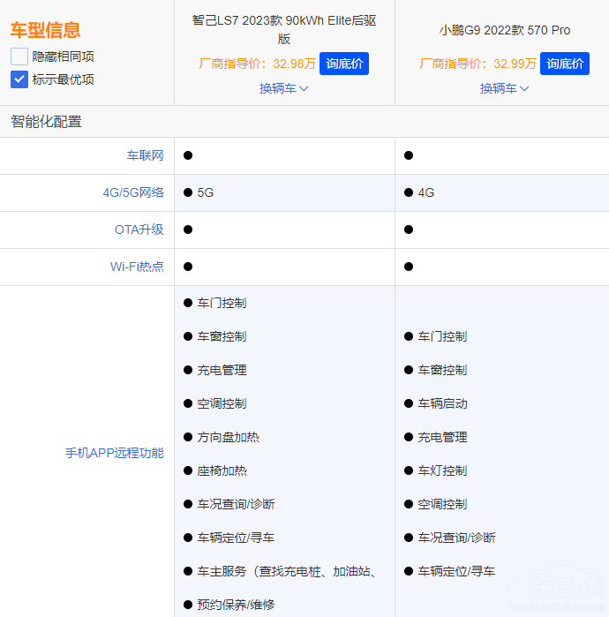The width and height of the screenshot is (609, 617).
Task: Click 询底价 button for 小鹏G9
Action: coord(564,64)
